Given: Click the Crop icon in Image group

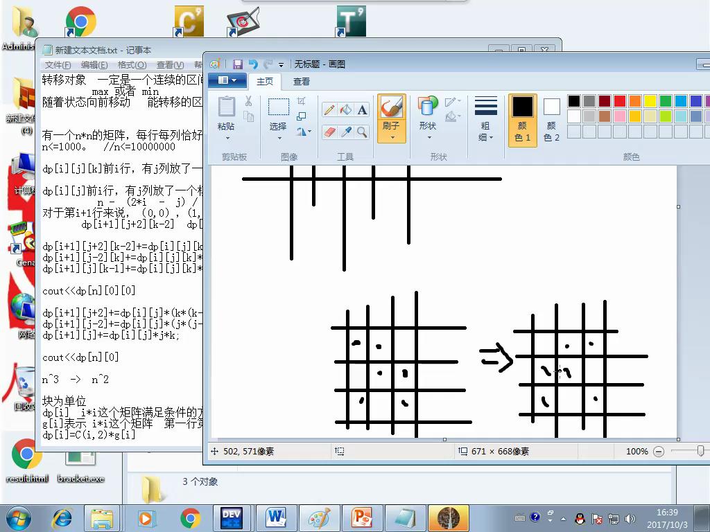Looking at the screenshot, I should coord(302,101).
